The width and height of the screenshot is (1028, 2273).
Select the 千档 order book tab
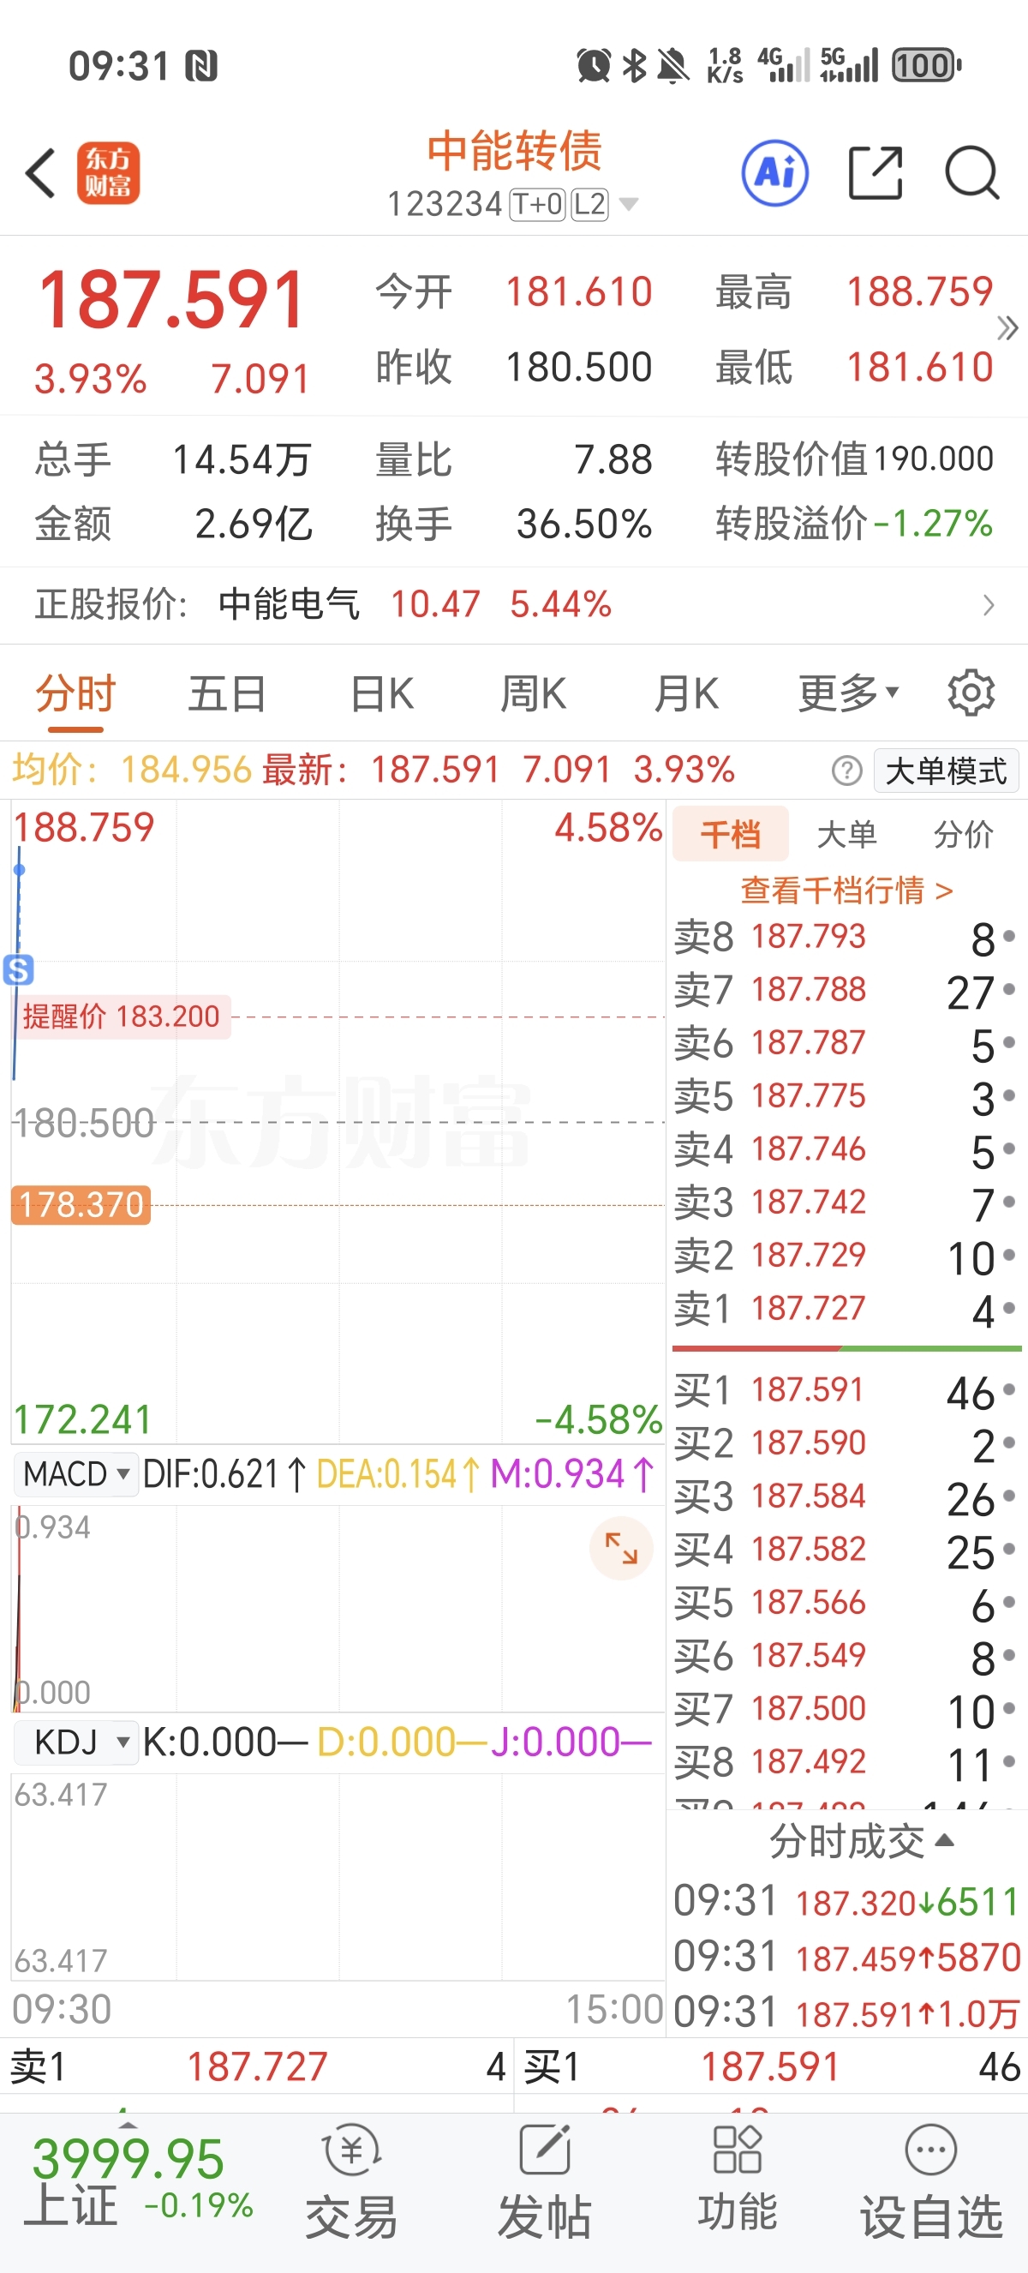[x=731, y=834]
